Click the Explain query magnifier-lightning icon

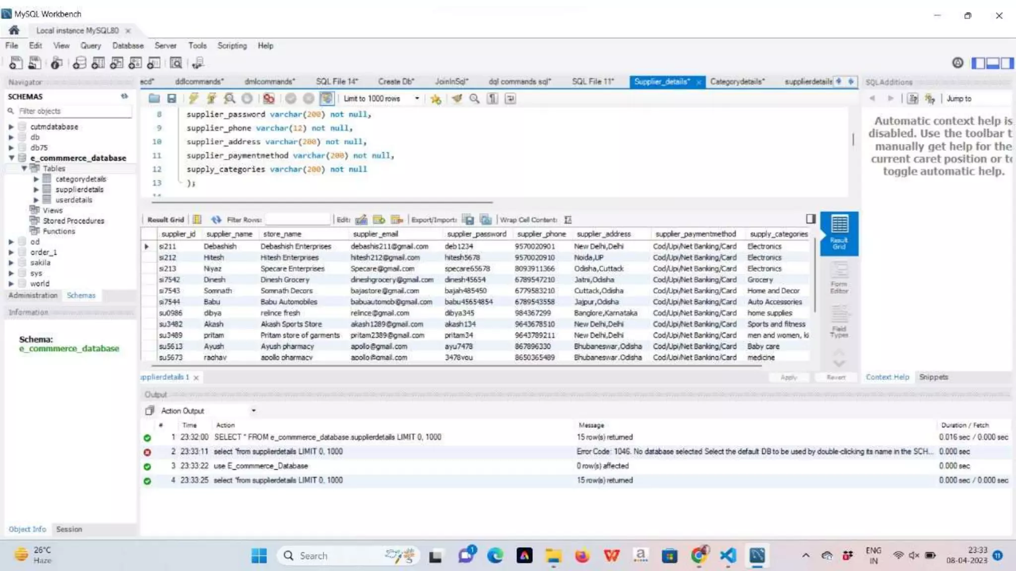(x=229, y=98)
